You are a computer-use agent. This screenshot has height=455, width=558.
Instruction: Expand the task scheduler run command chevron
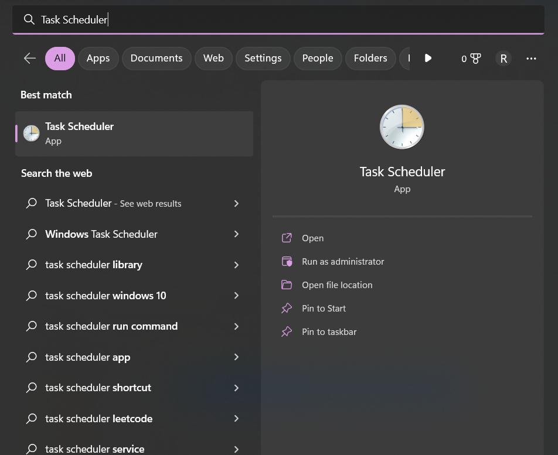tap(236, 326)
